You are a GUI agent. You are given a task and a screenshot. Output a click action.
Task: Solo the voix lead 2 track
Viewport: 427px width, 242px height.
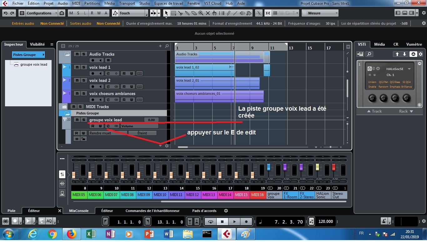point(83,80)
